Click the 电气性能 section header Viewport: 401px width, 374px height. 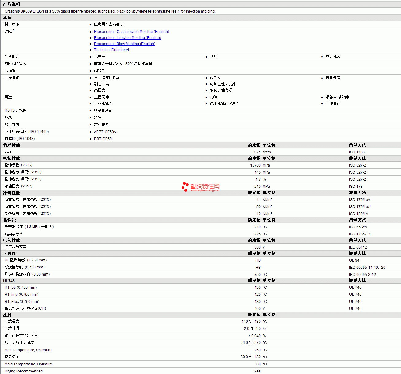tap(12, 240)
